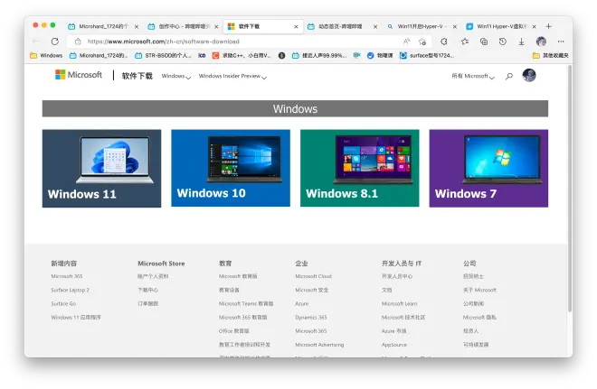Open the AppSource footer link
Screen dimensions: 597x389
(394, 345)
